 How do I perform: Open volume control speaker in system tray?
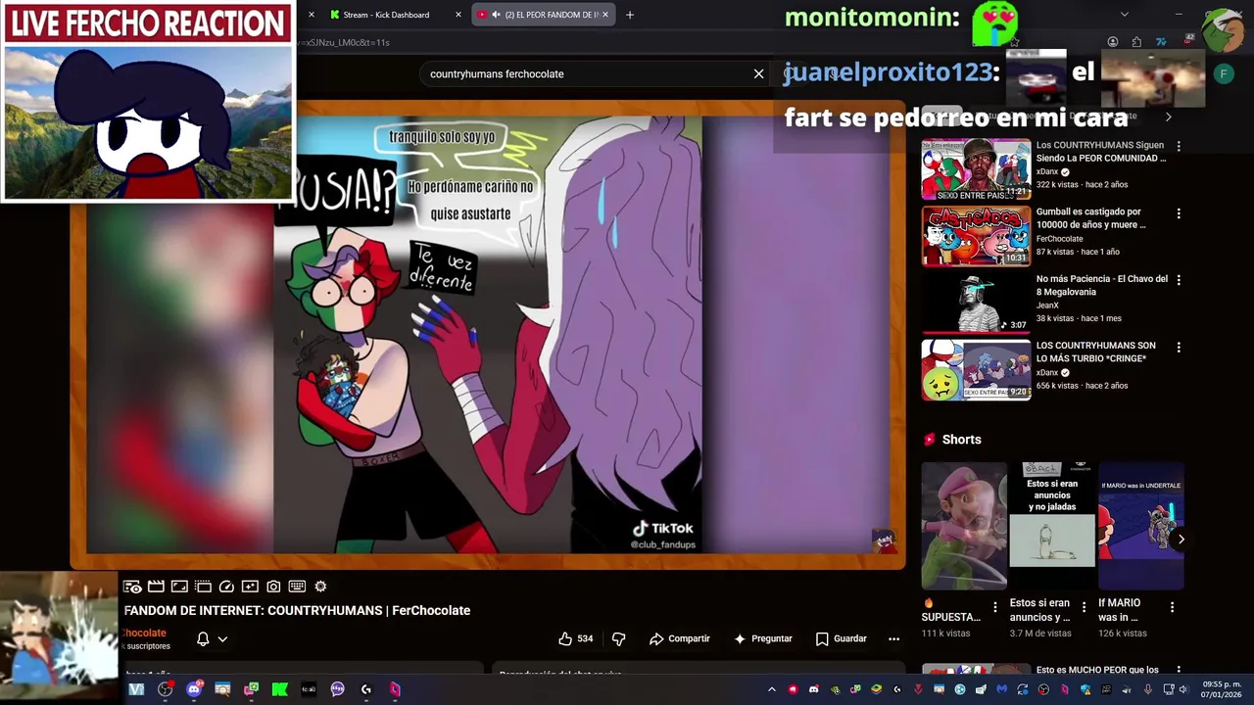point(1183,689)
